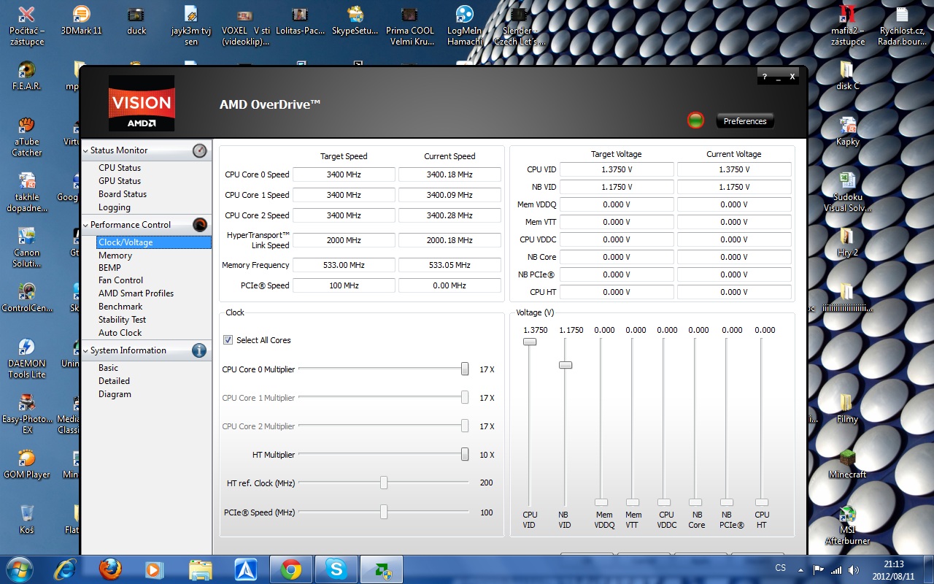Click the CPU Core 0 target speed field
Image resolution: width=934 pixels, height=584 pixels.
[344, 174]
